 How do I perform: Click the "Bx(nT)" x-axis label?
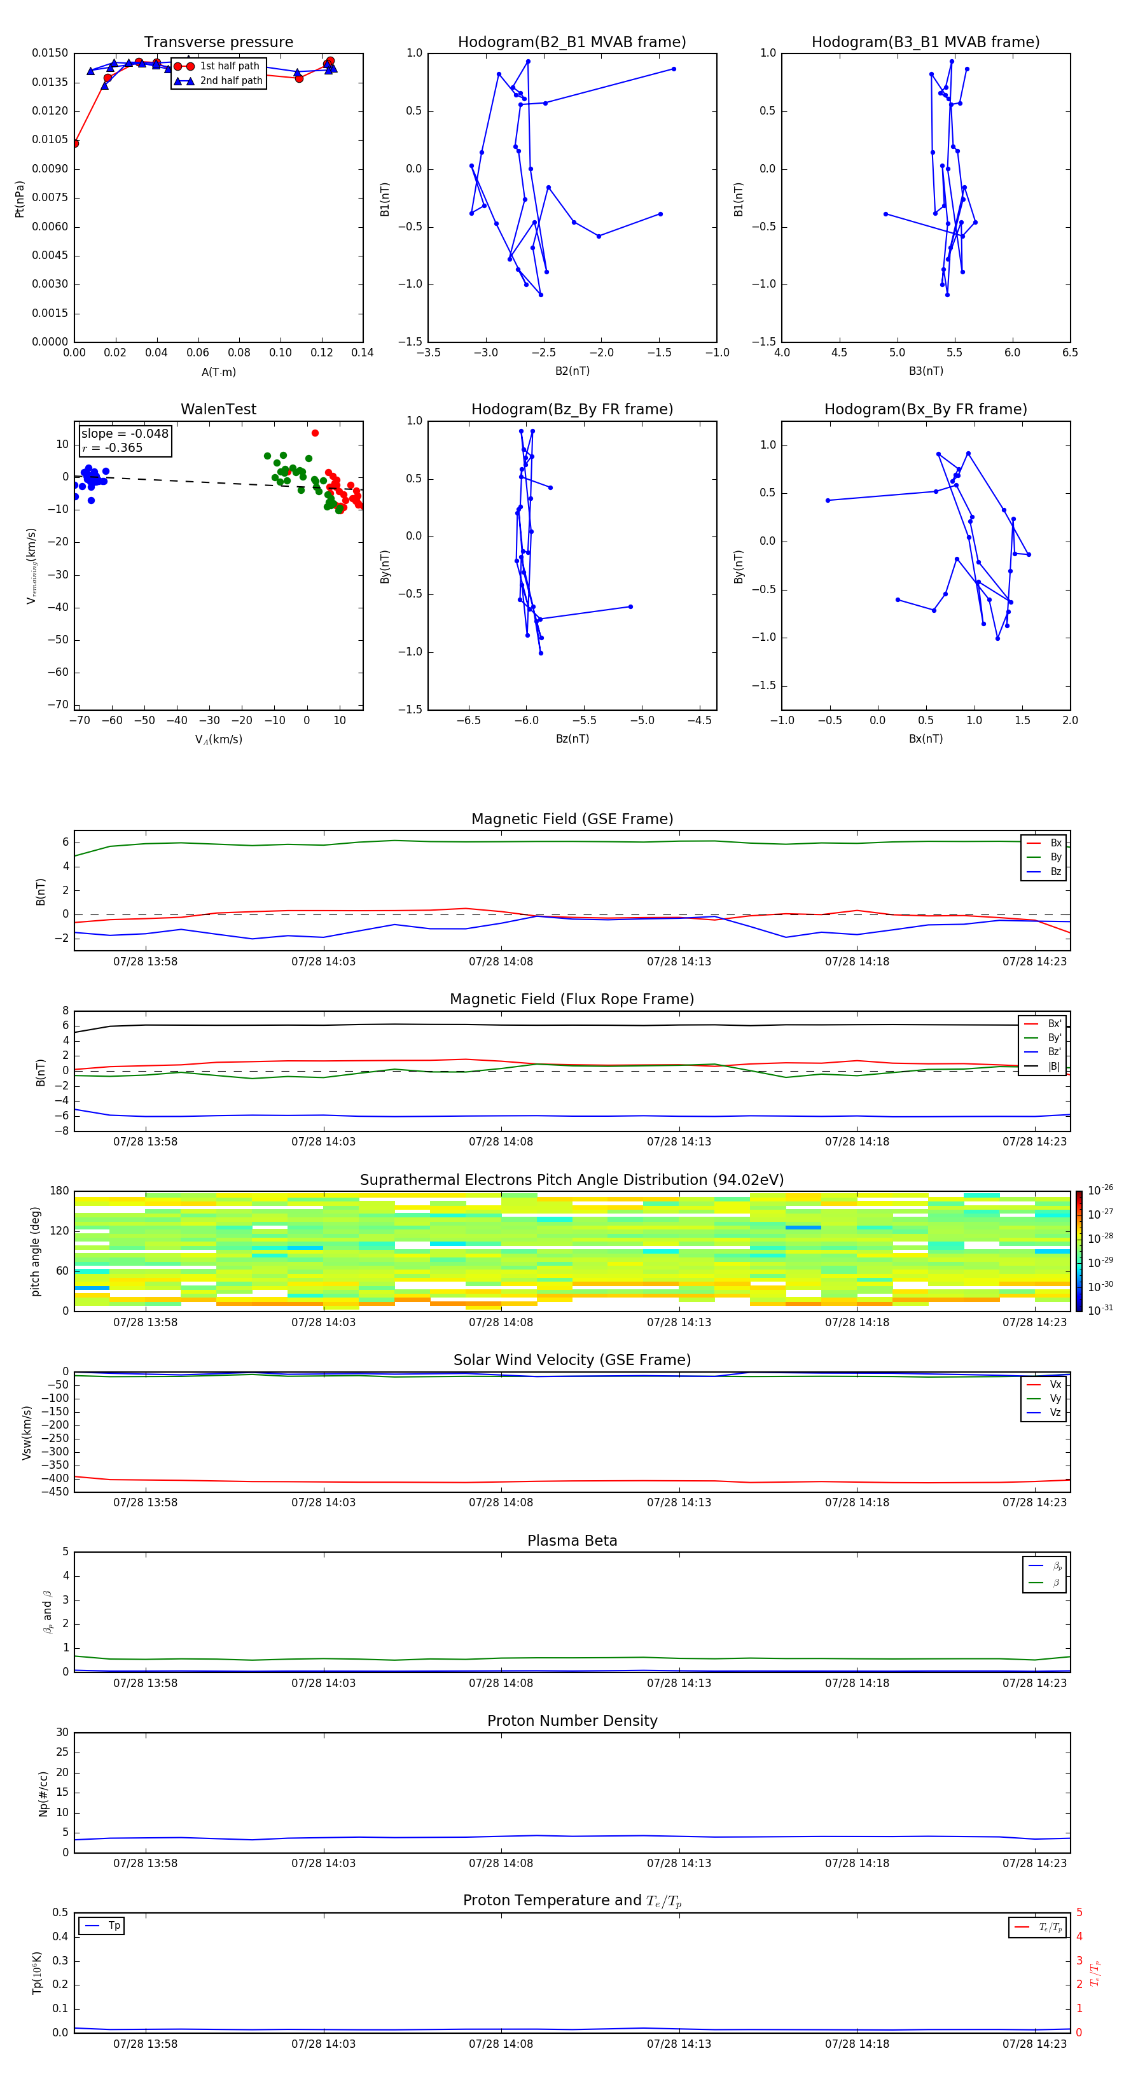click(x=926, y=739)
